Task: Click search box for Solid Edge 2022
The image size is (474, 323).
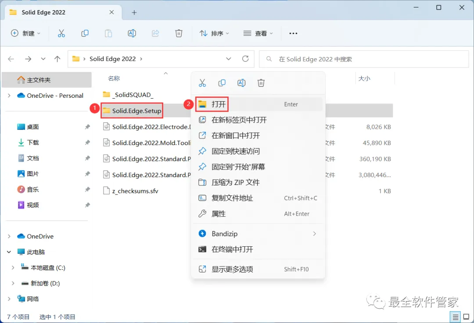Action: [364, 59]
